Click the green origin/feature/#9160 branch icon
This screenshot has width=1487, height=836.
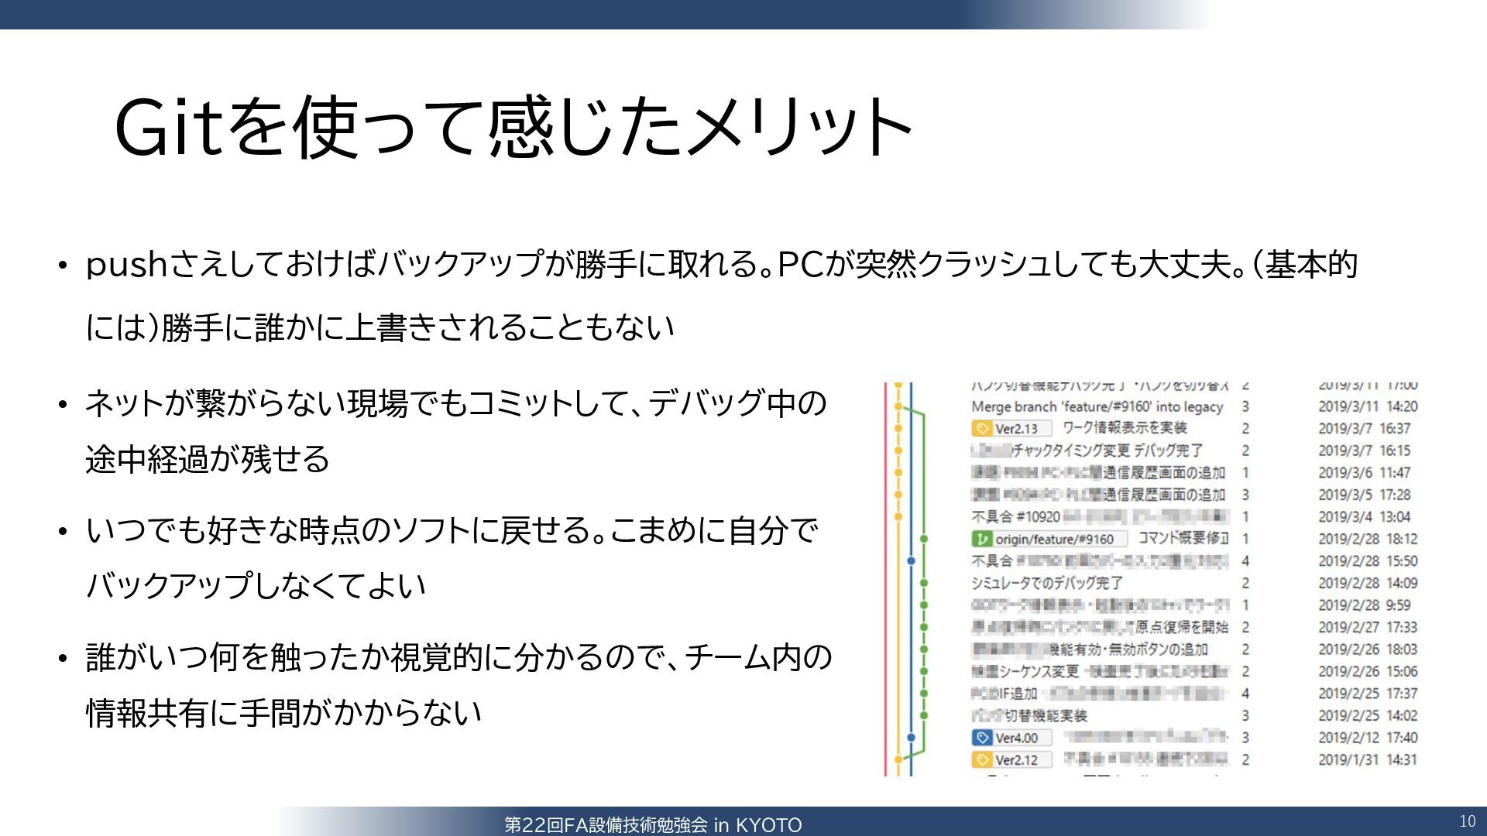pos(982,539)
